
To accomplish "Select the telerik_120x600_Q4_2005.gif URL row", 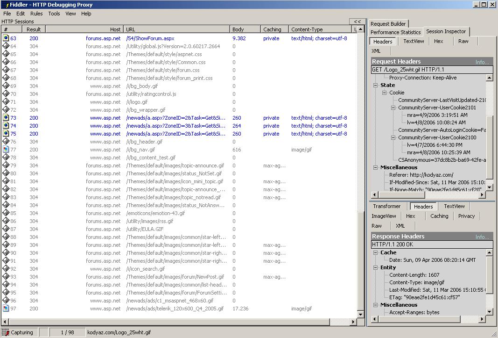I will (x=179, y=309).
